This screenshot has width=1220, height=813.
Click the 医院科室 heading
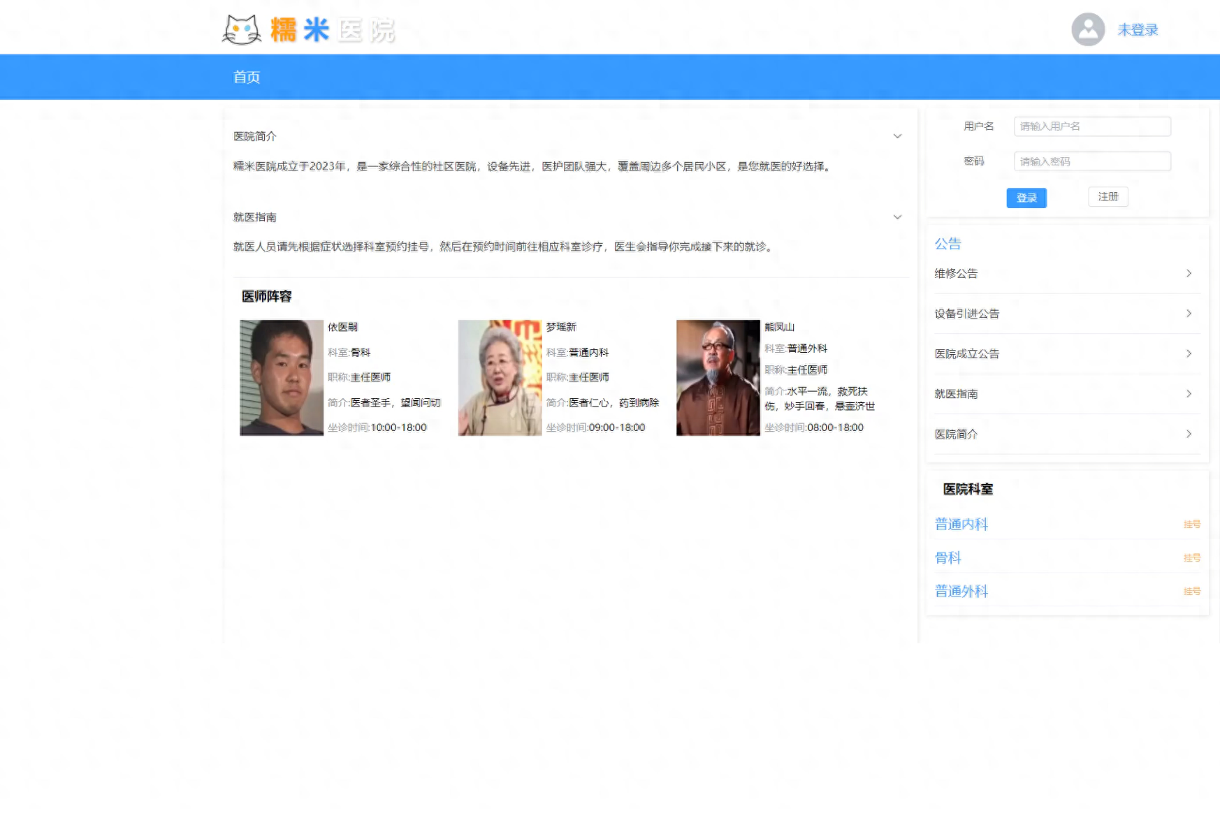coord(968,490)
